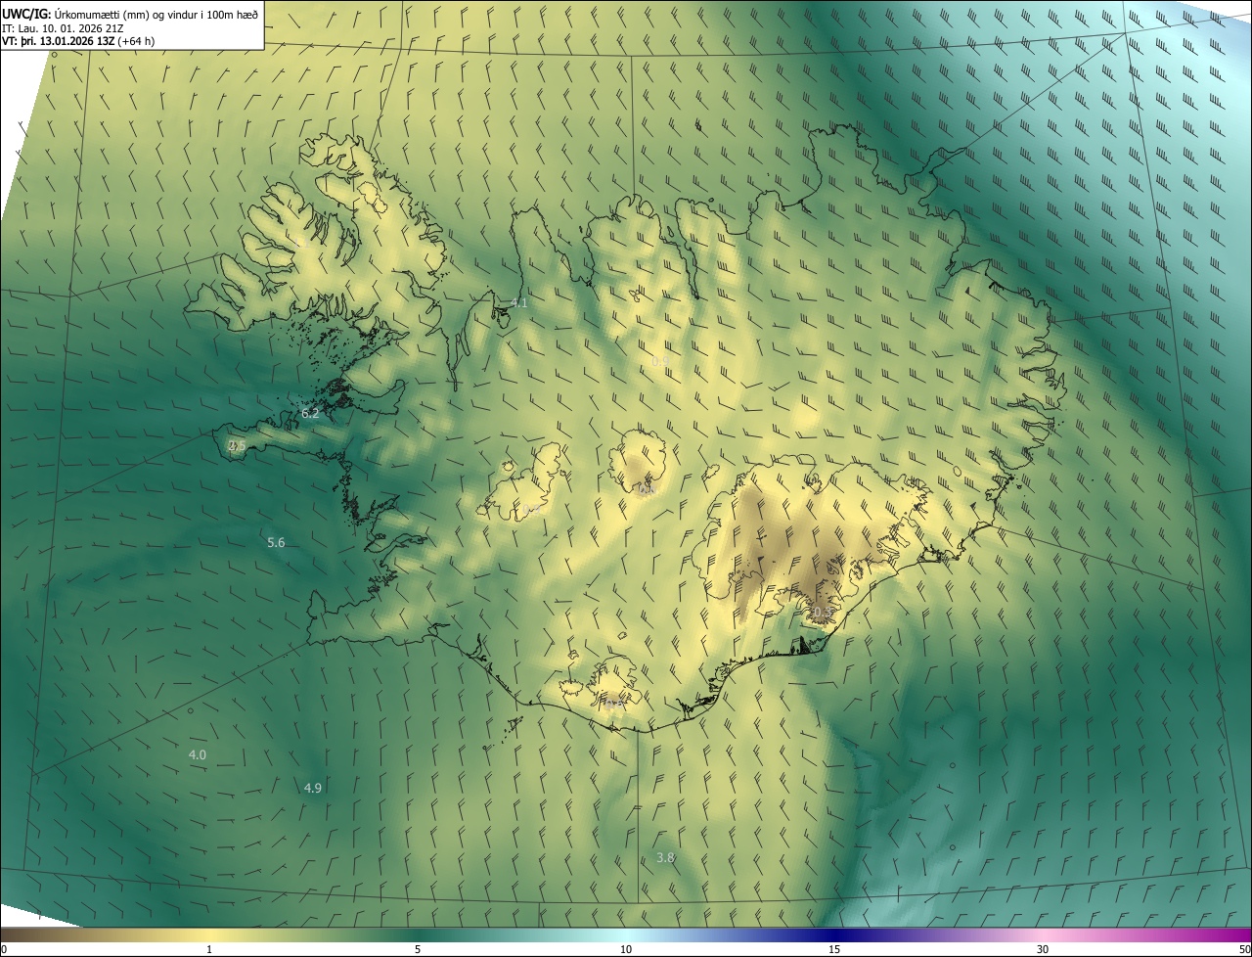Click the 0.3 value label on the southeast glacier
1252x957 pixels.
pos(823,613)
